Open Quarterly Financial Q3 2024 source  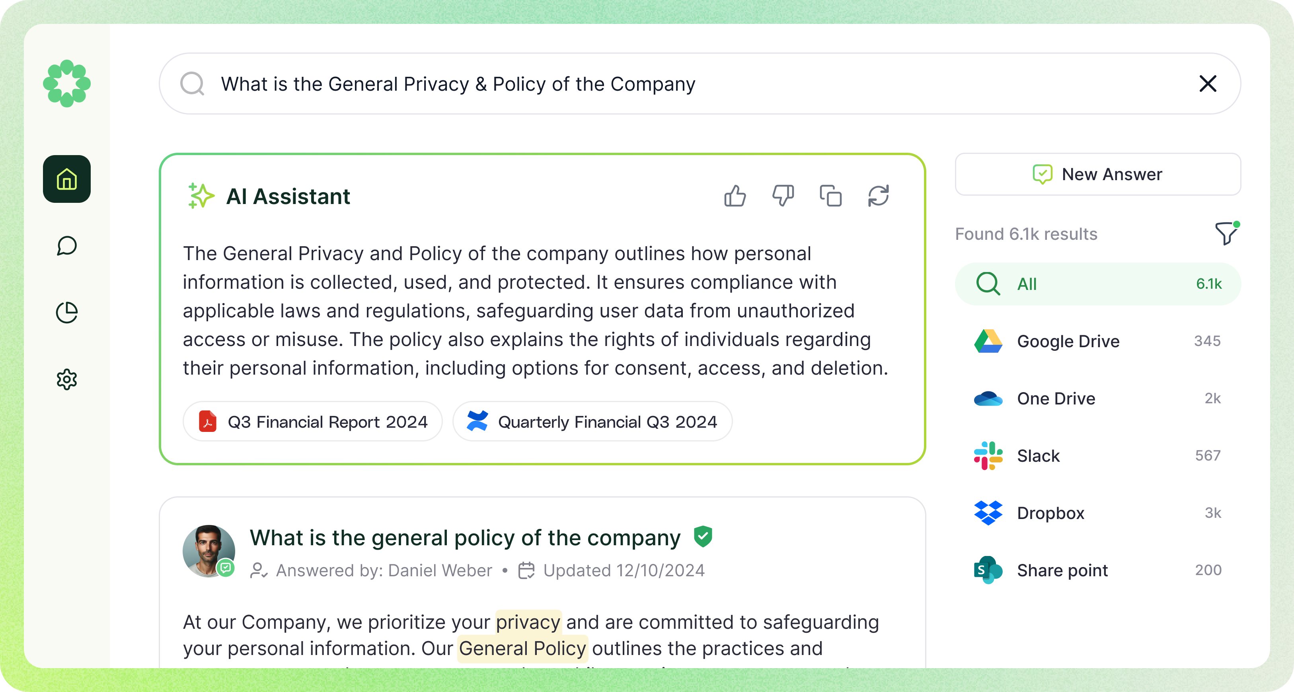592,422
